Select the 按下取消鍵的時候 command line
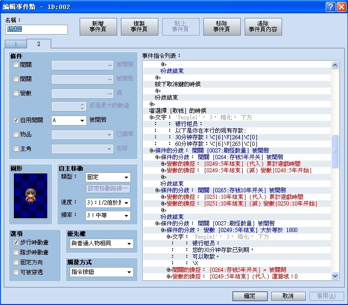 click(237, 84)
